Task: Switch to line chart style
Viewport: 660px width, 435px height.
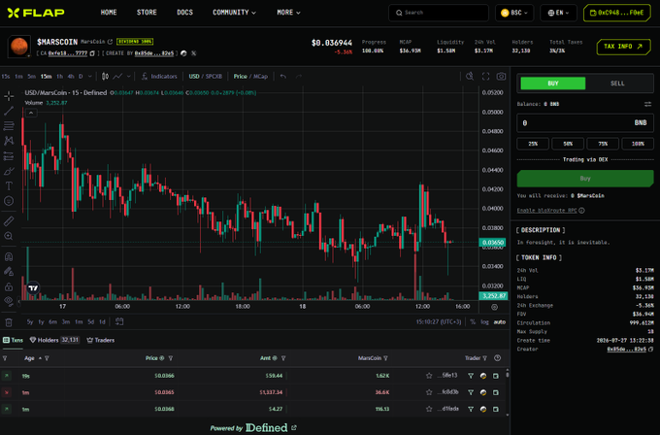Action: click(x=117, y=76)
